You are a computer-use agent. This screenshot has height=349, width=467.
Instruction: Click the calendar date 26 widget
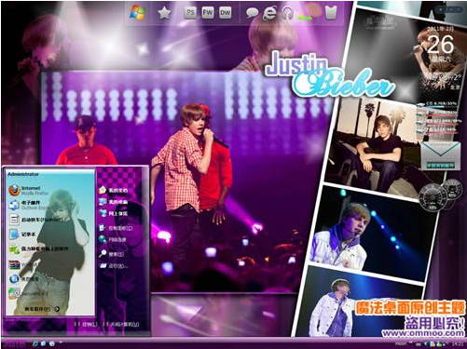tap(440, 45)
